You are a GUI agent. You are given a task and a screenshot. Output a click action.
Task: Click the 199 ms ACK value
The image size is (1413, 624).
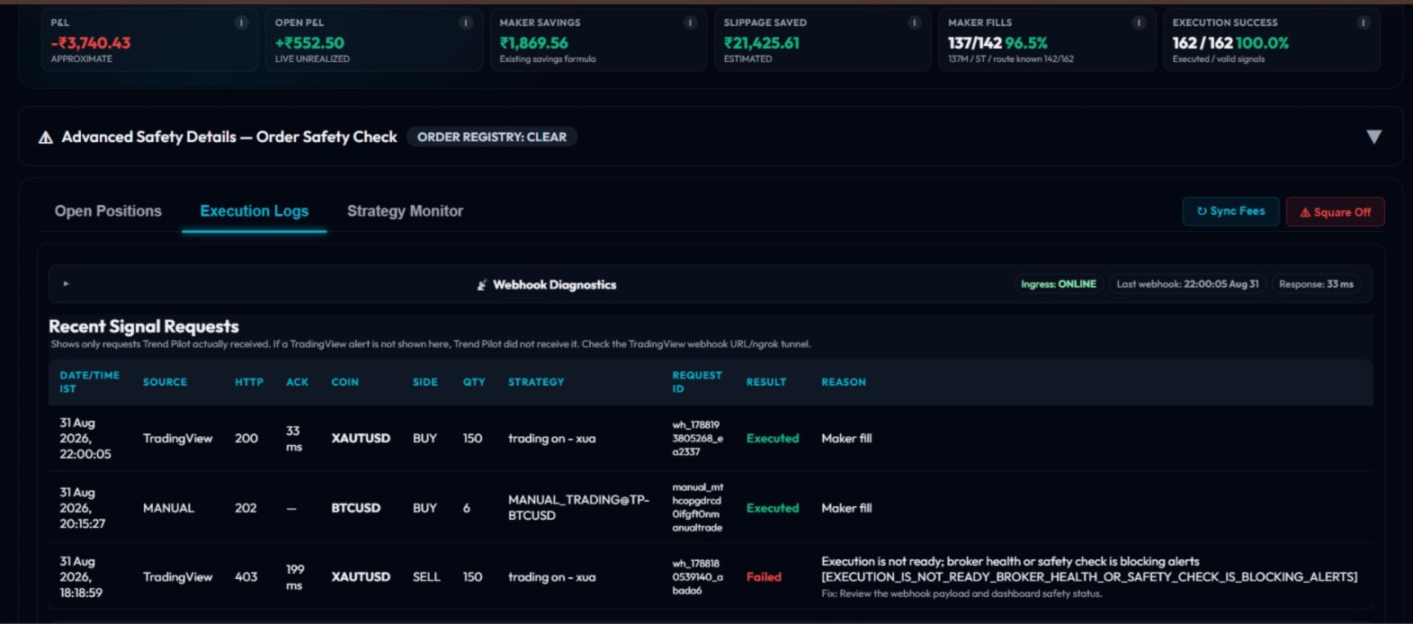click(x=295, y=577)
